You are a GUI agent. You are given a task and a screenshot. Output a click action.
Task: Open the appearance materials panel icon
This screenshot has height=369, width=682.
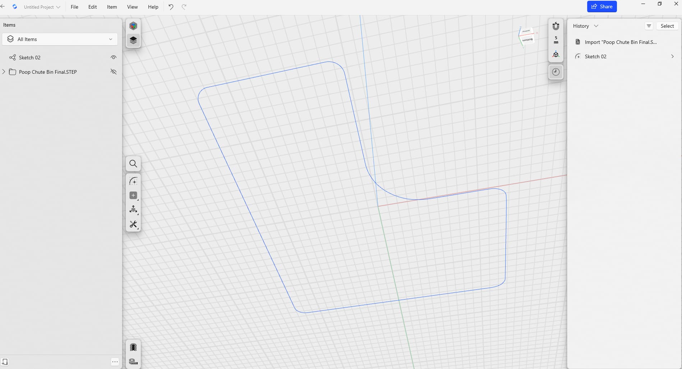(133, 26)
